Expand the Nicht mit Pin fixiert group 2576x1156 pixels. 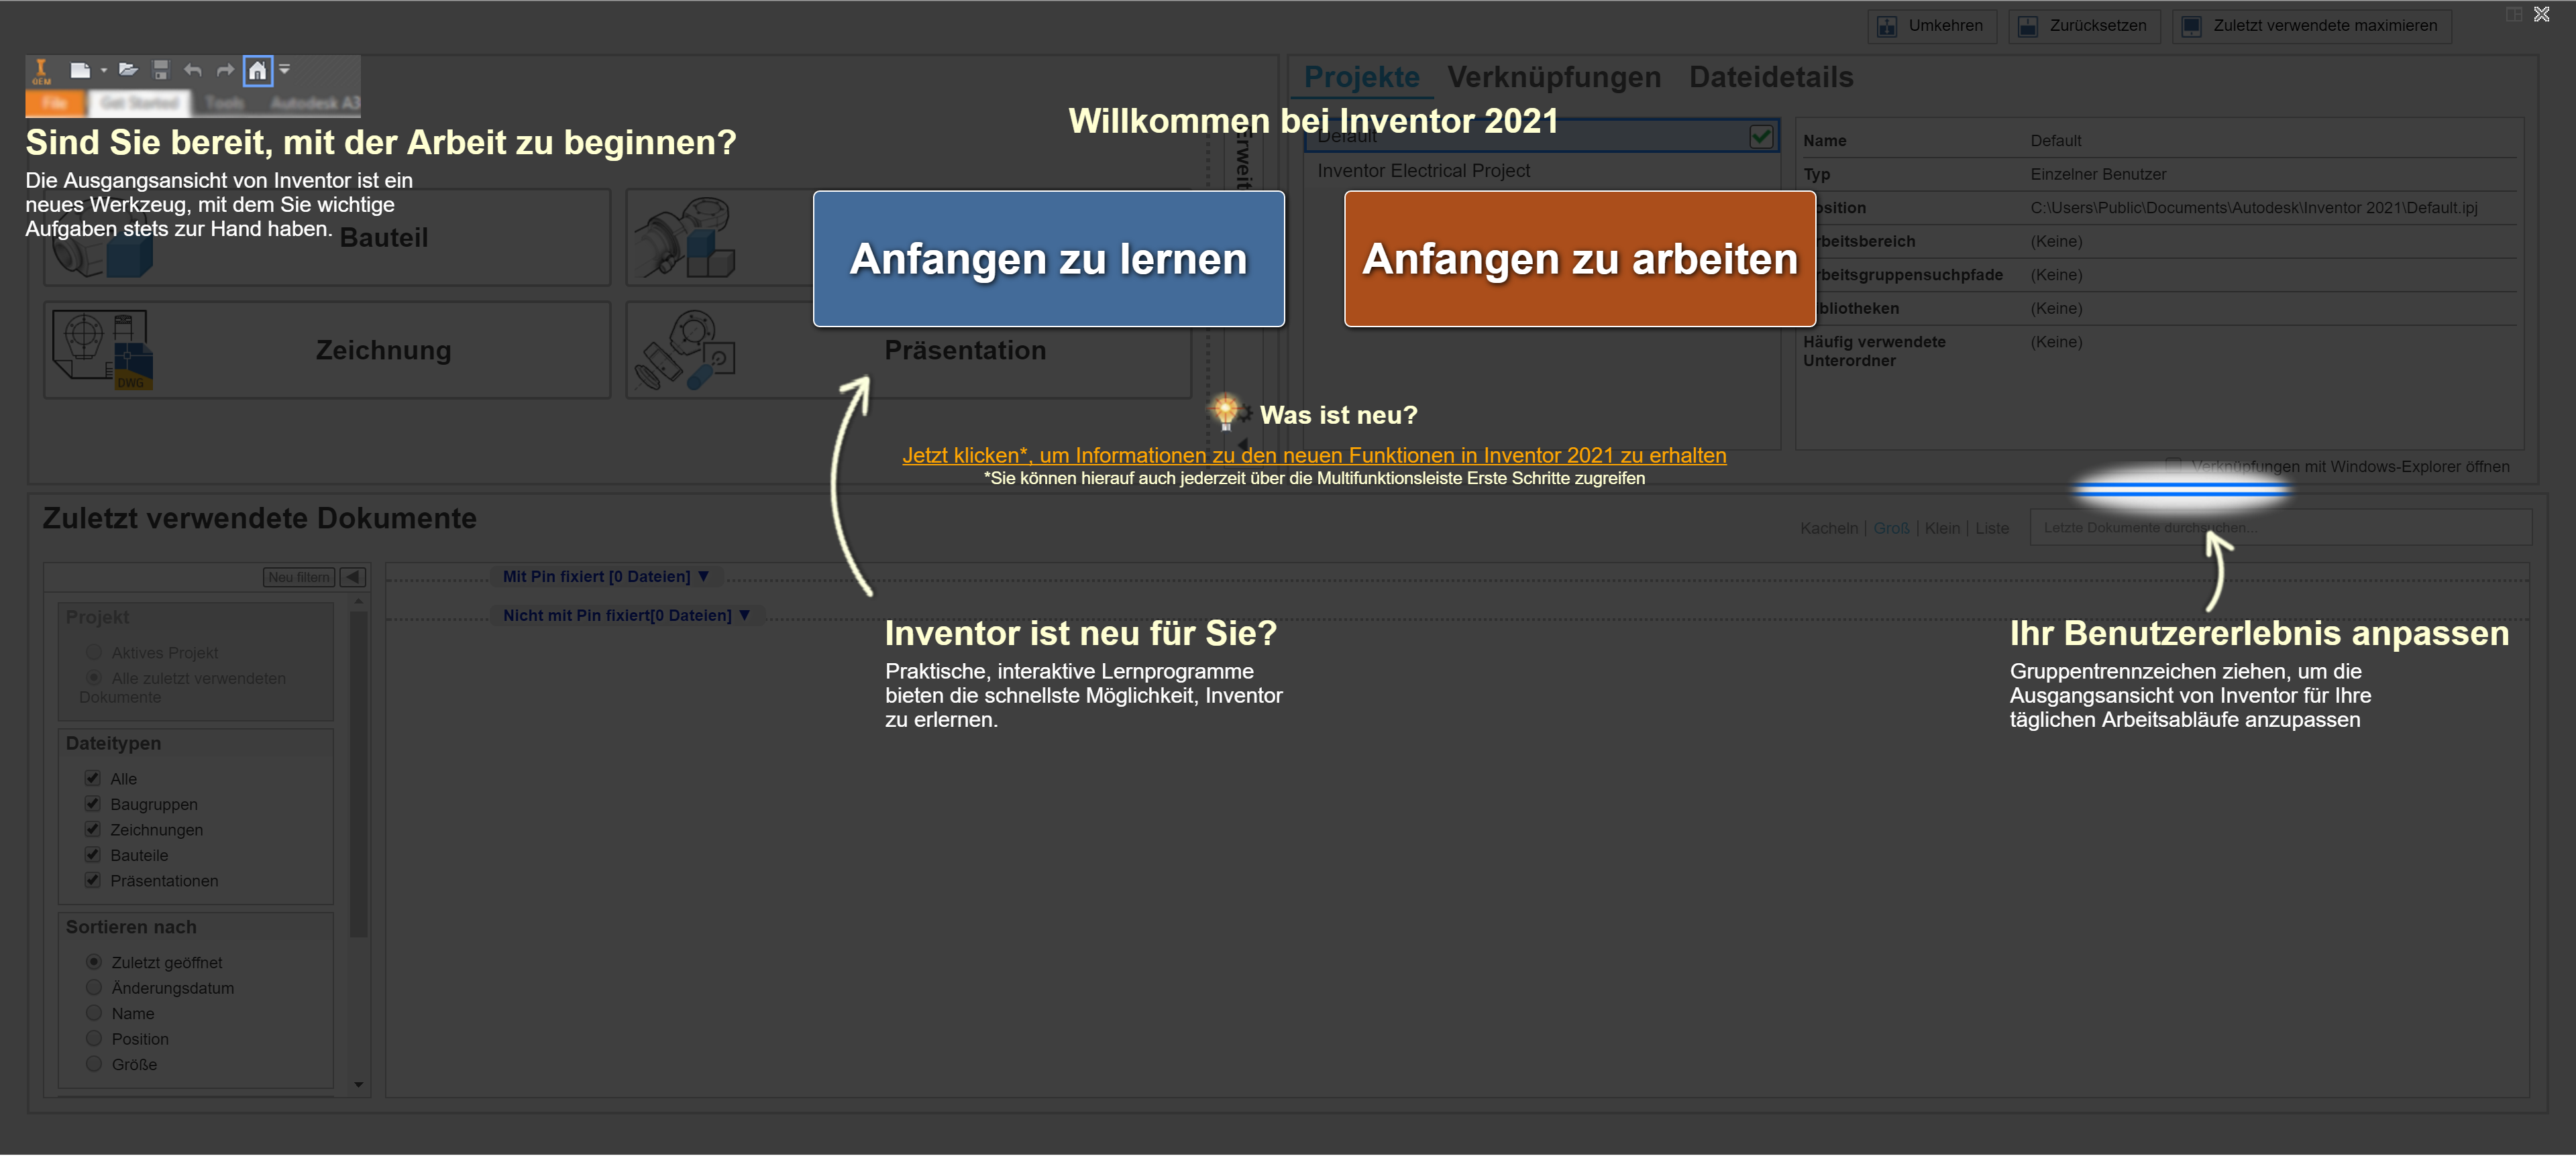click(627, 616)
